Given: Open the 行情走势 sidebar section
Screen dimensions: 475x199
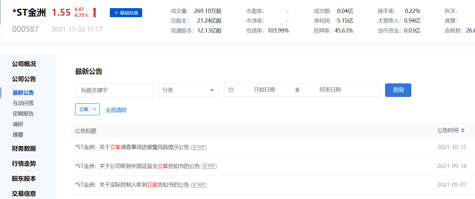Looking at the screenshot, I should [24, 163].
